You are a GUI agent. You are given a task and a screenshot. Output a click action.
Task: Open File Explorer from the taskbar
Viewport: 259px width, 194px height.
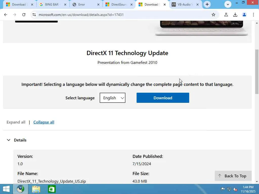[36, 189]
